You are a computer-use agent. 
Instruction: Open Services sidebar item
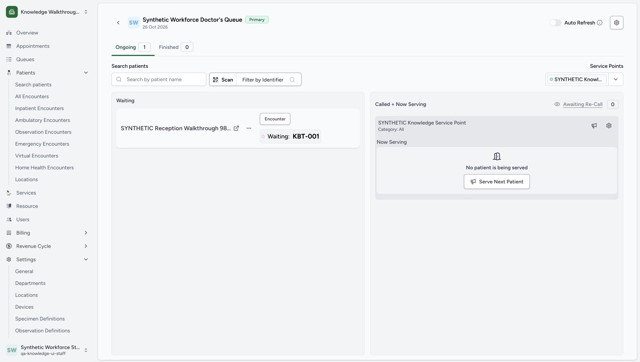(x=47, y=193)
